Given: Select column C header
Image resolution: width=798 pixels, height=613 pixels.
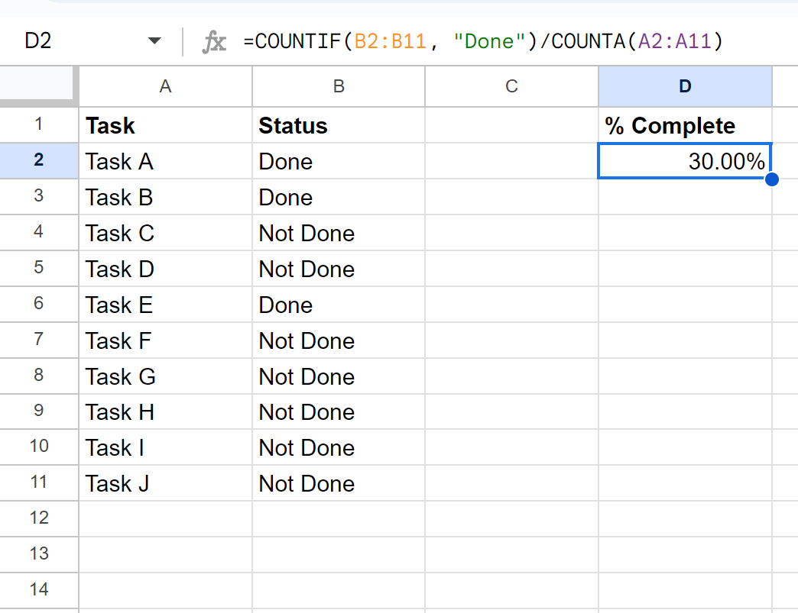Looking at the screenshot, I should click(511, 86).
